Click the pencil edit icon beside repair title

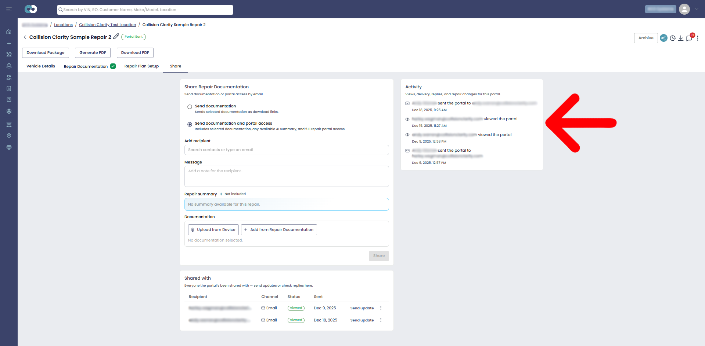tap(116, 37)
